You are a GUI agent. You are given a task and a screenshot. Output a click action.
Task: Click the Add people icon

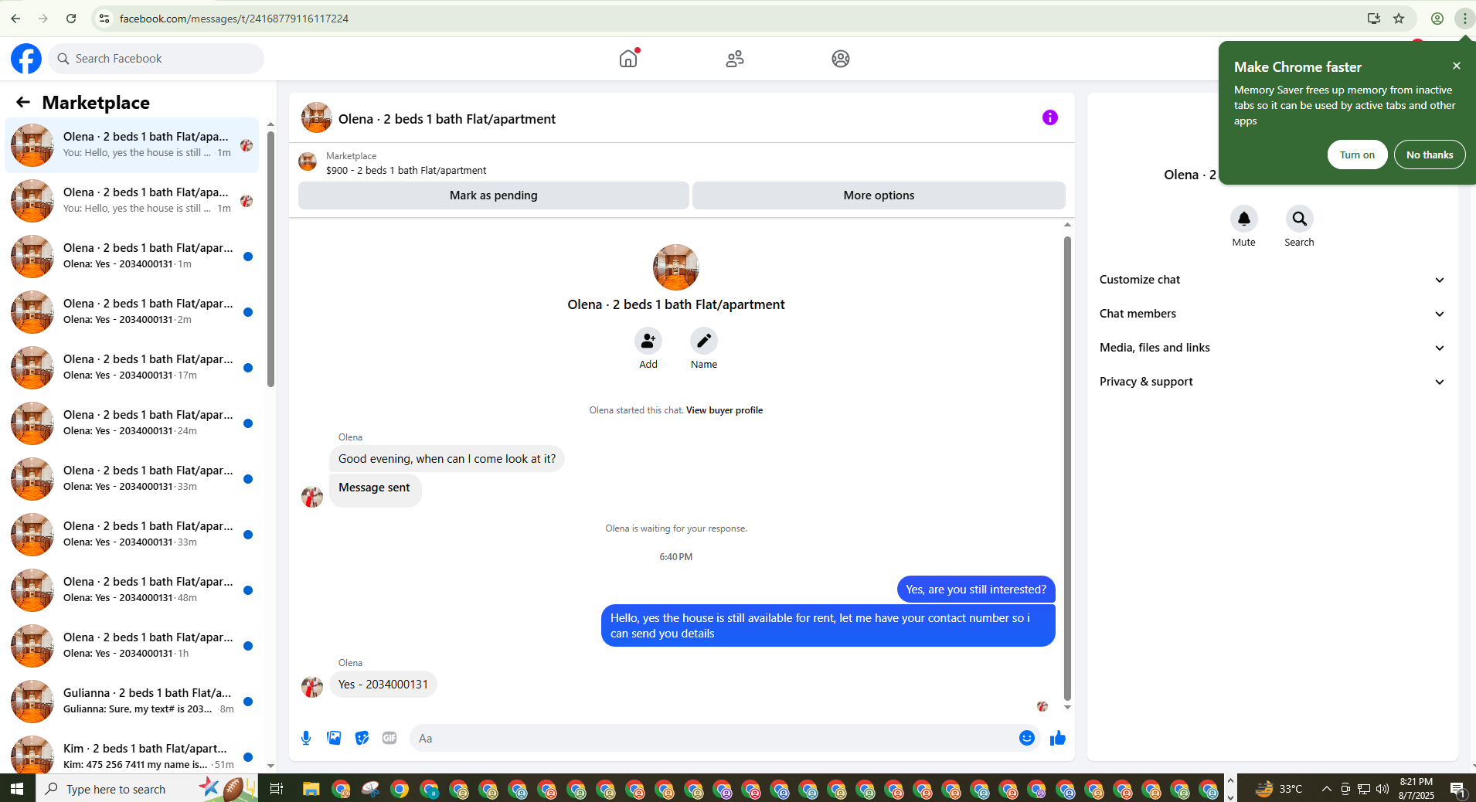tap(648, 341)
